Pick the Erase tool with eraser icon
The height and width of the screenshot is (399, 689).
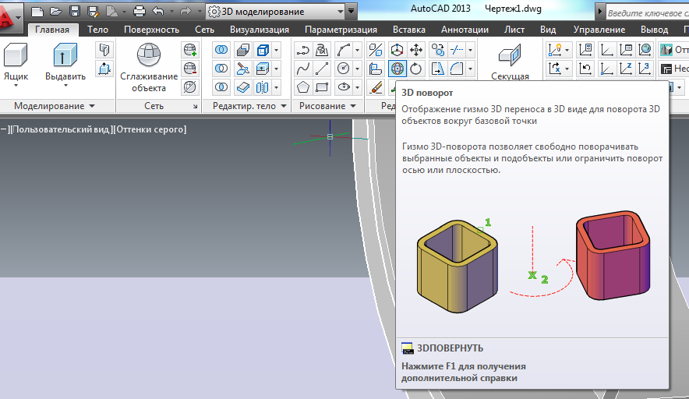376,87
